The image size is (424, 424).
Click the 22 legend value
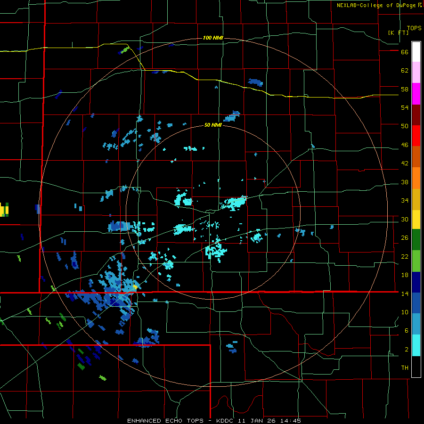(x=405, y=256)
